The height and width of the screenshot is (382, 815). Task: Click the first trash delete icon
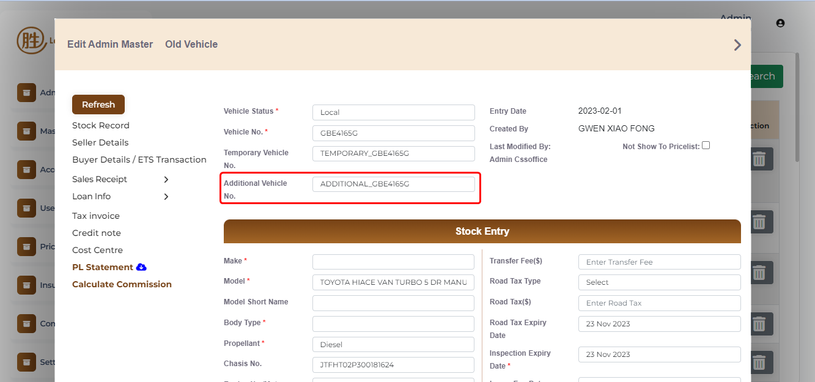(759, 159)
